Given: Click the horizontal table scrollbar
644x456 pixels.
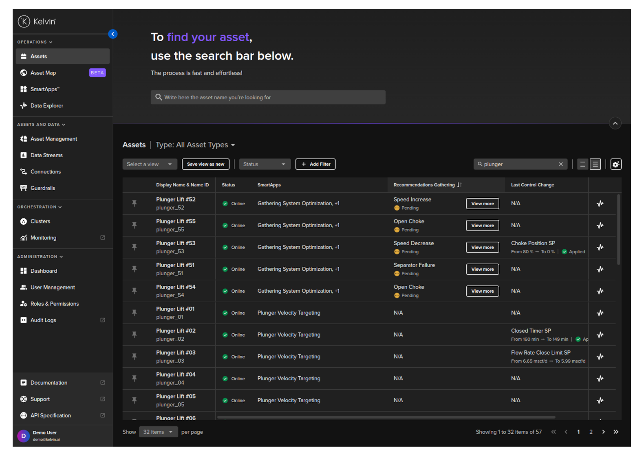Looking at the screenshot, I should (386, 417).
